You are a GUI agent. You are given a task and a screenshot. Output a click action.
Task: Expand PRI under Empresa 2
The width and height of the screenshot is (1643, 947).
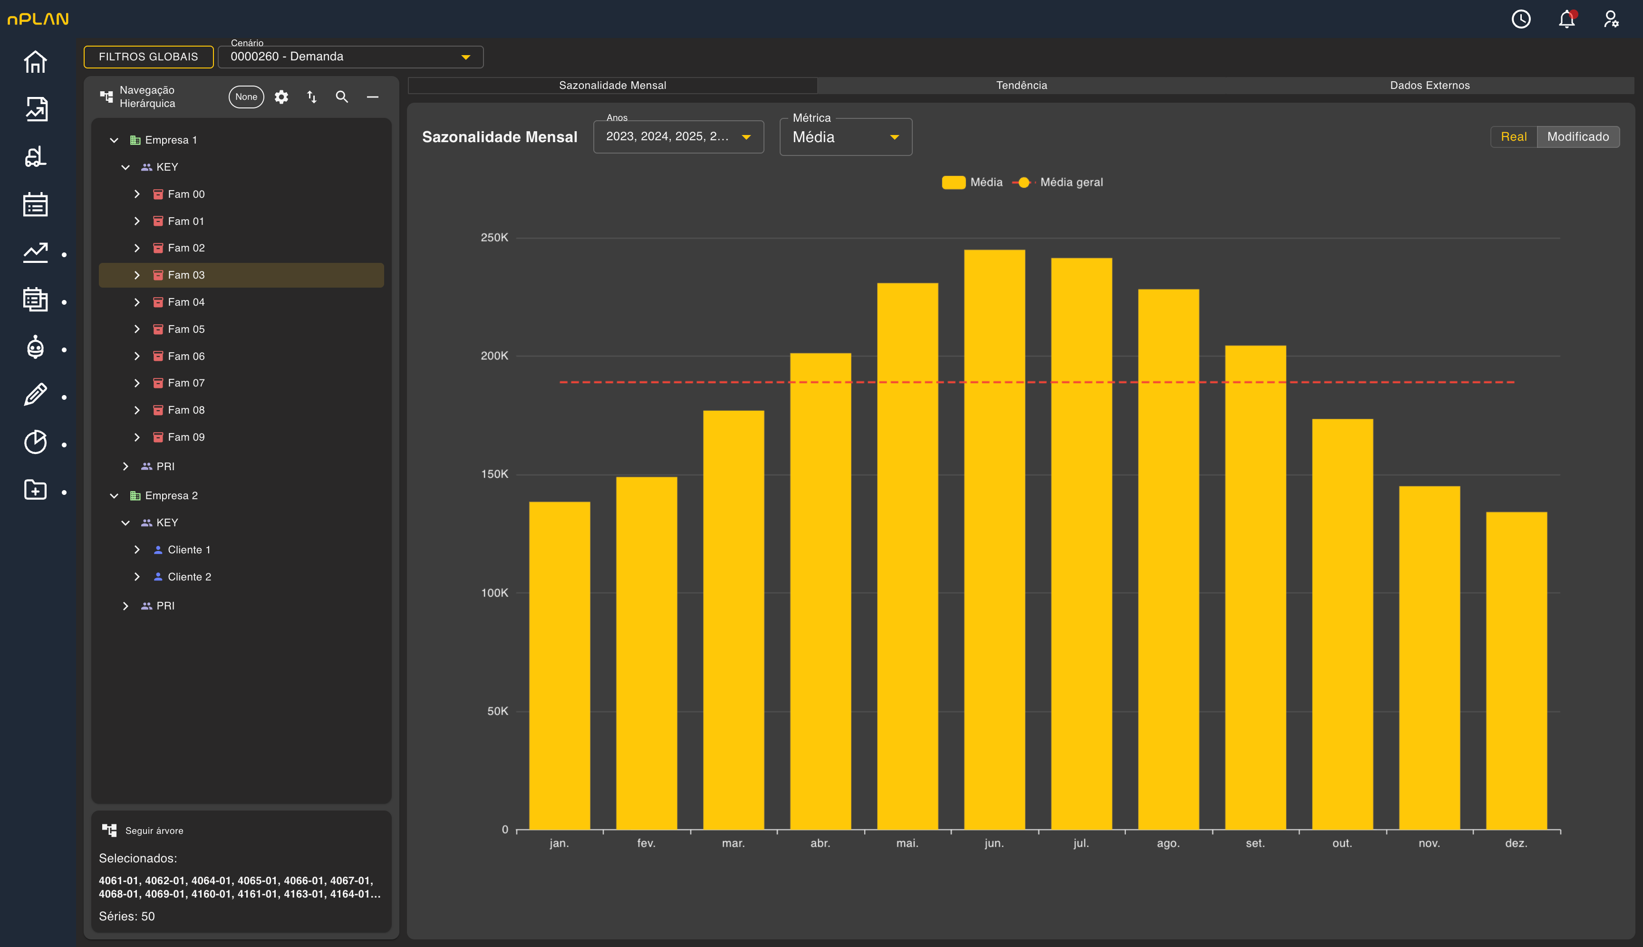126,606
